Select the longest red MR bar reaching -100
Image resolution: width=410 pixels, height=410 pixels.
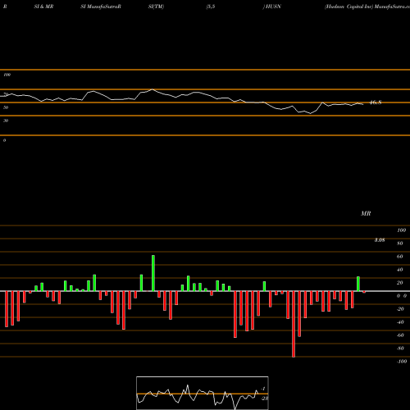pyautogui.click(x=294, y=324)
